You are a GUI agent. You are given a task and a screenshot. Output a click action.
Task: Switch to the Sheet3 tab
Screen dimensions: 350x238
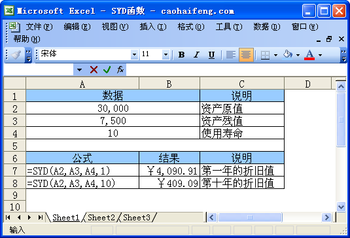point(137,218)
